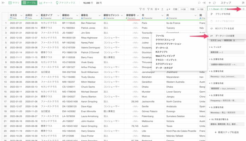246x141 pixels.
Task: Open the 顧客名 column dropdown arrow
Action: 100,16
